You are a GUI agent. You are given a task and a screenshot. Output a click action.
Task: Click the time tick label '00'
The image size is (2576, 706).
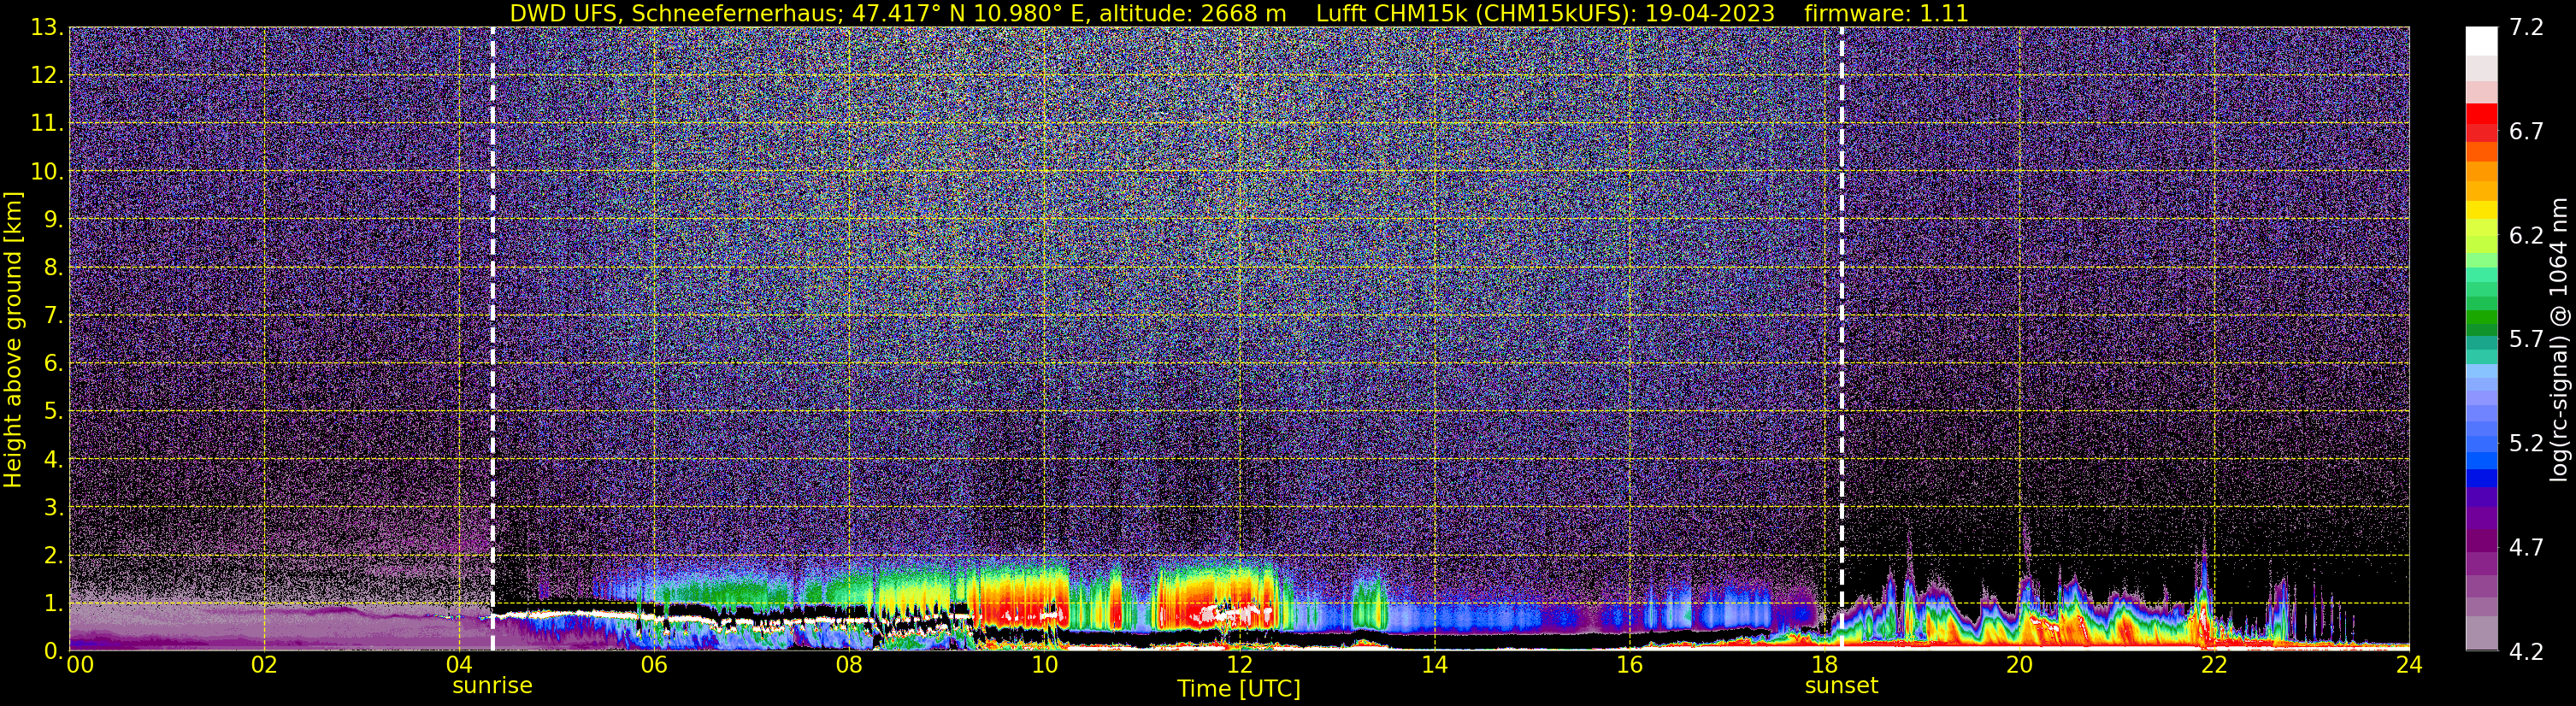80,665
